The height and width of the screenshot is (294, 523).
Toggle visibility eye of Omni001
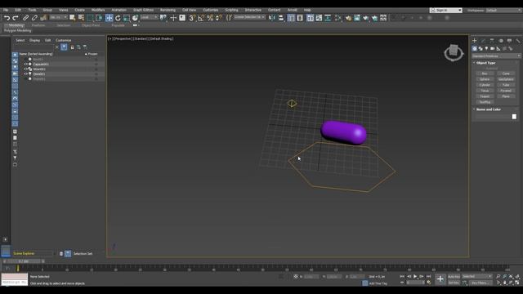point(25,74)
